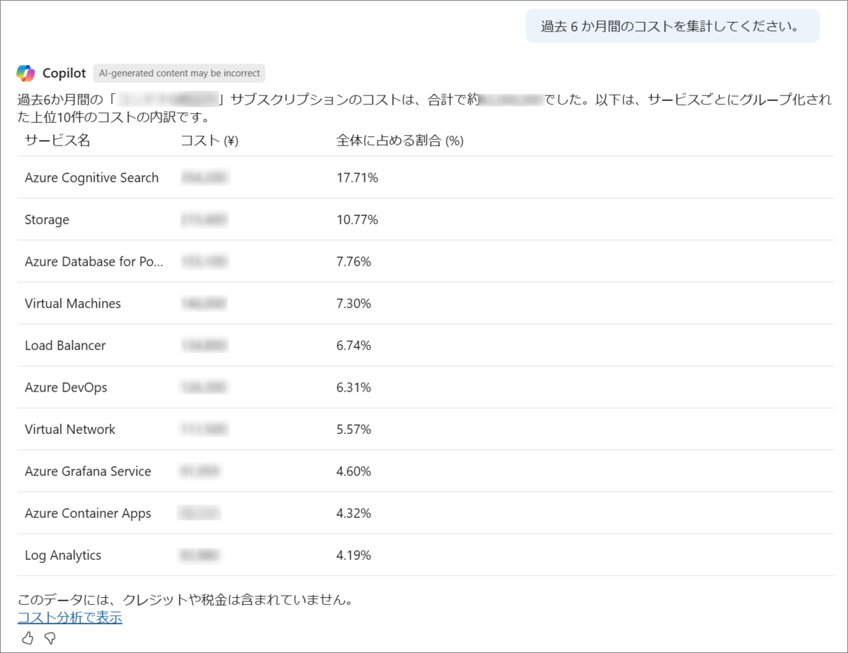Click the コスト (¥) column header
This screenshot has width=848, height=653.
click(x=209, y=141)
